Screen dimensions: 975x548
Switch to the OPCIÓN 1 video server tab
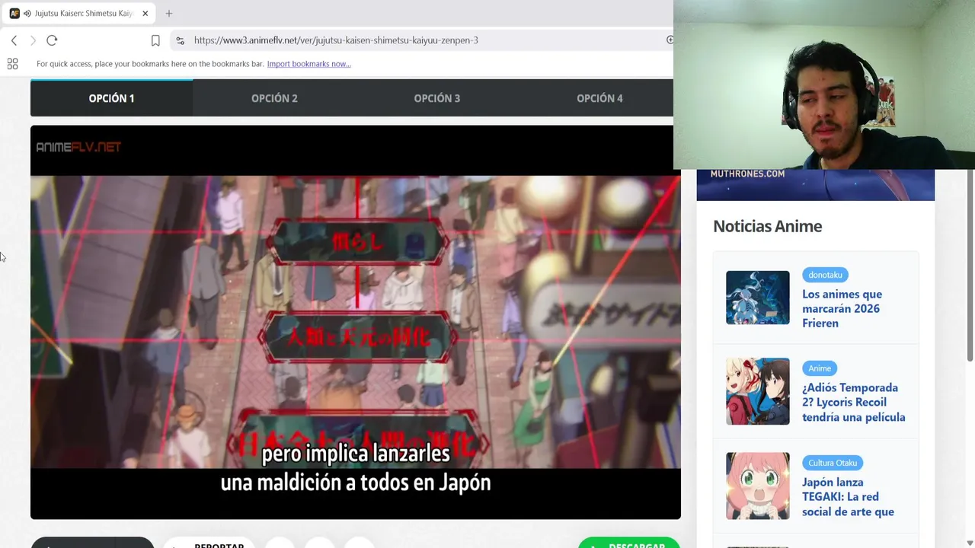[x=111, y=98]
